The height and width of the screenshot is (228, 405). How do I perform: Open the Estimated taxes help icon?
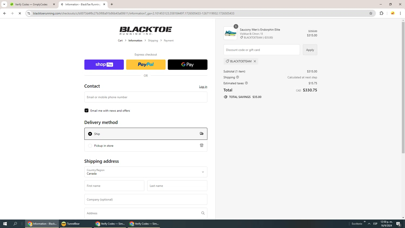[246, 83]
